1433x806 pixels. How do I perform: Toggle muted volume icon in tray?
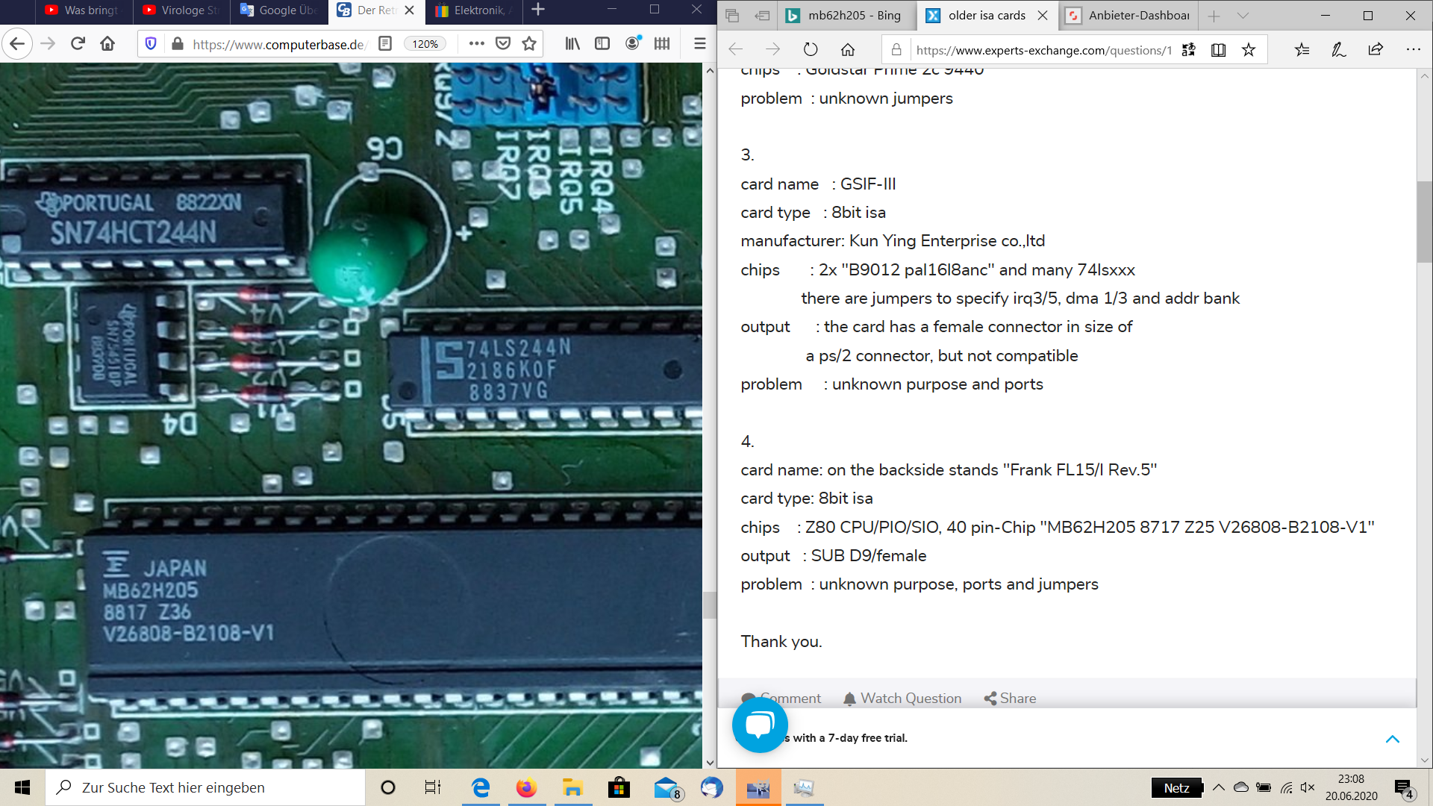tap(1308, 787)
